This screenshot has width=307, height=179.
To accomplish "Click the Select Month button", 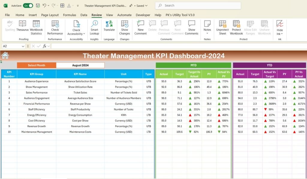I will (x=37, y=65).
